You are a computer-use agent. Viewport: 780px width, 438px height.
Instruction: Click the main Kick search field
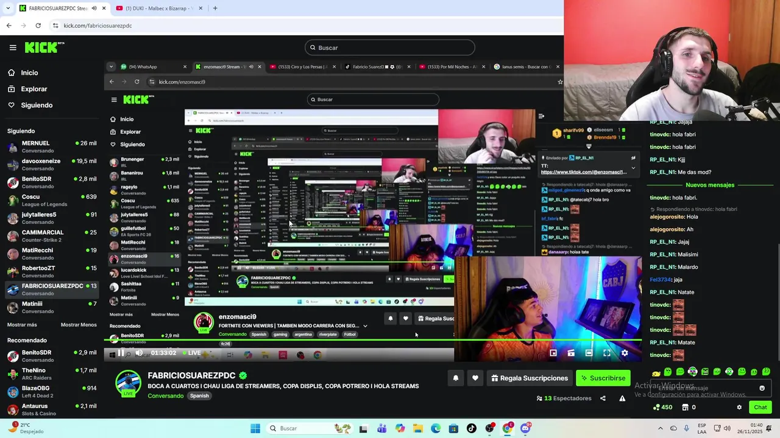click(x=390, y=47)
